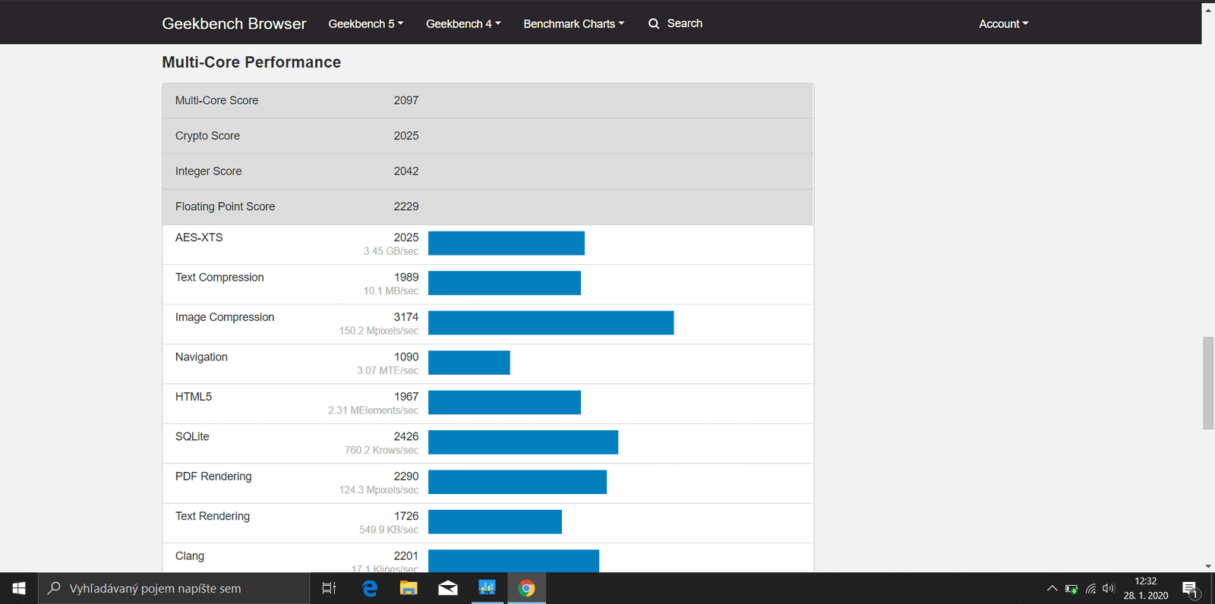Switch to Google Chrome in the taskbar
This screenshot has height=604, width=1215.
pos(526,588)
